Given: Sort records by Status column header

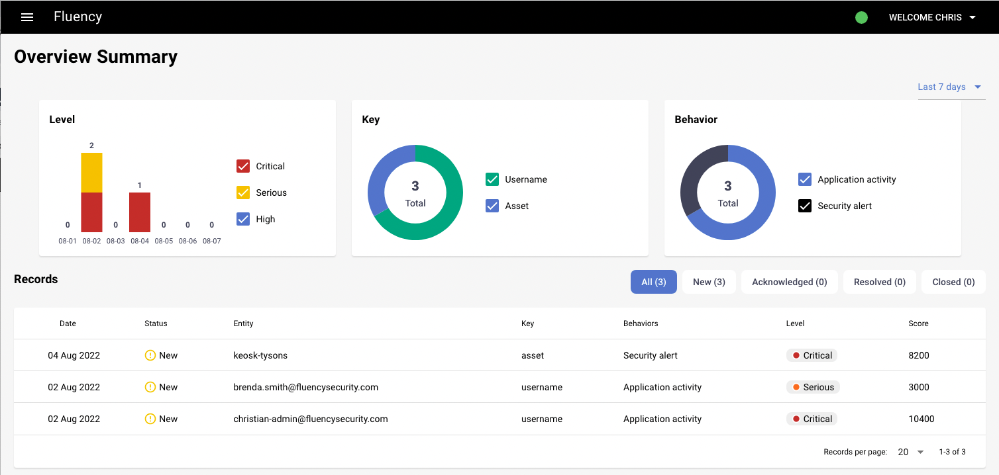Looking at the screenshot, I should point(156,324).
